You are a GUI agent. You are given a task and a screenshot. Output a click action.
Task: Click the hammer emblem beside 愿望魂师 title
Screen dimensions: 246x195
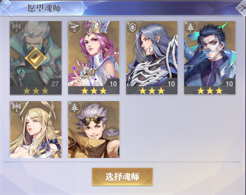point(7,8)
